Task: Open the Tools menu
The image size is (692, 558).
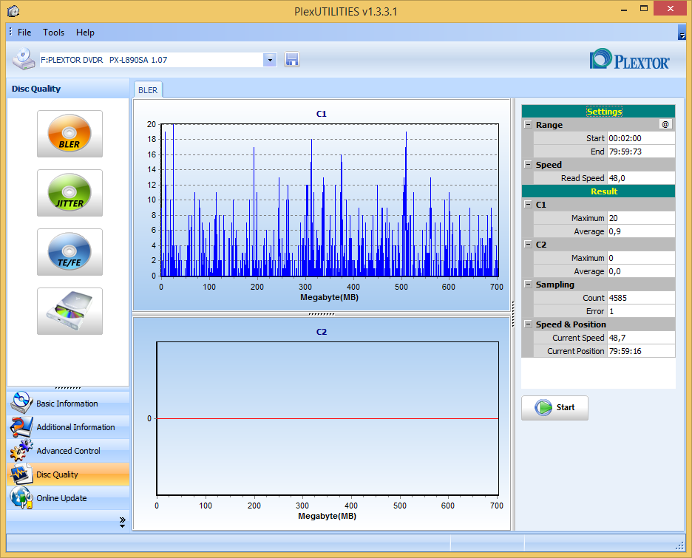Action: [x=53, y=33]
